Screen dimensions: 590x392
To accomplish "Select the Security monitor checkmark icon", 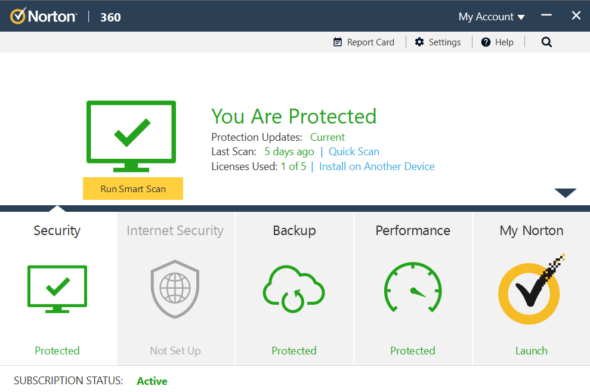I will click(x=57, y=289).
